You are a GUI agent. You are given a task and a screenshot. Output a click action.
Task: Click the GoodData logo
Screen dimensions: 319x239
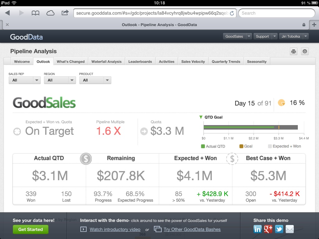[x=26, y=37]
